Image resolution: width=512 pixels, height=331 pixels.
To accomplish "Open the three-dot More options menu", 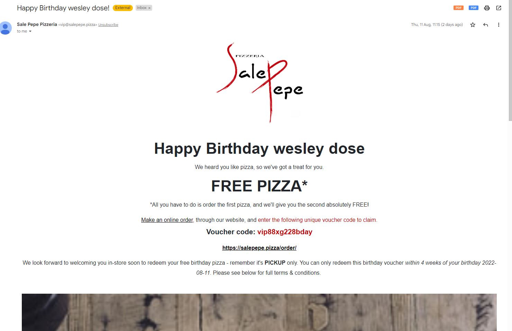I will pyautogui.click(x=499, y=25).
